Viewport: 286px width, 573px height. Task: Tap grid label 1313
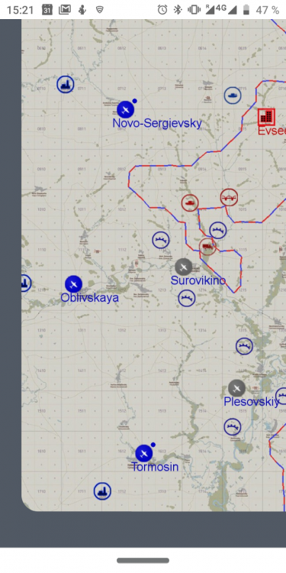162,330
